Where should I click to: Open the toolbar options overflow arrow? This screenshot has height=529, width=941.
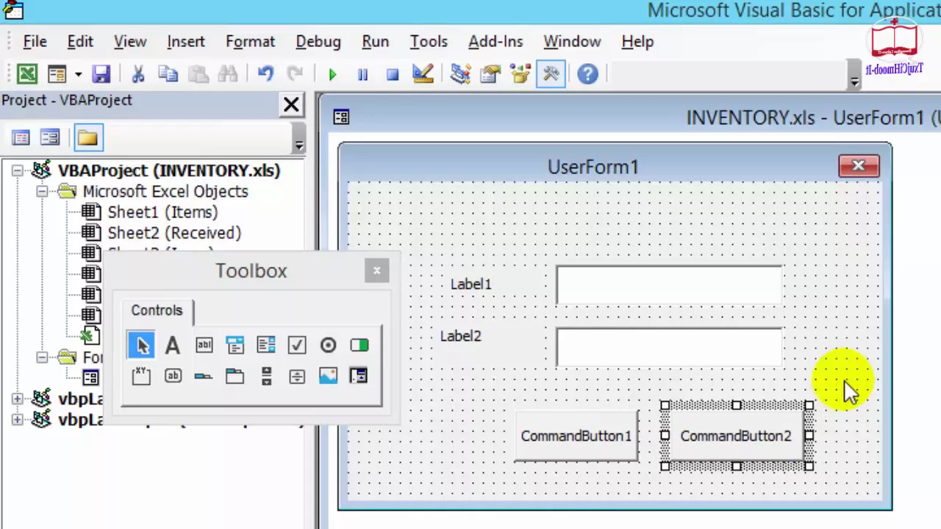(x=854, y=82)
